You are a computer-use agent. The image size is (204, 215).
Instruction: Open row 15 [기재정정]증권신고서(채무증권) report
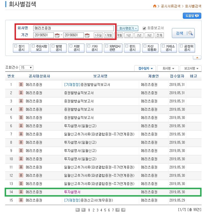[x=89, y=200]
